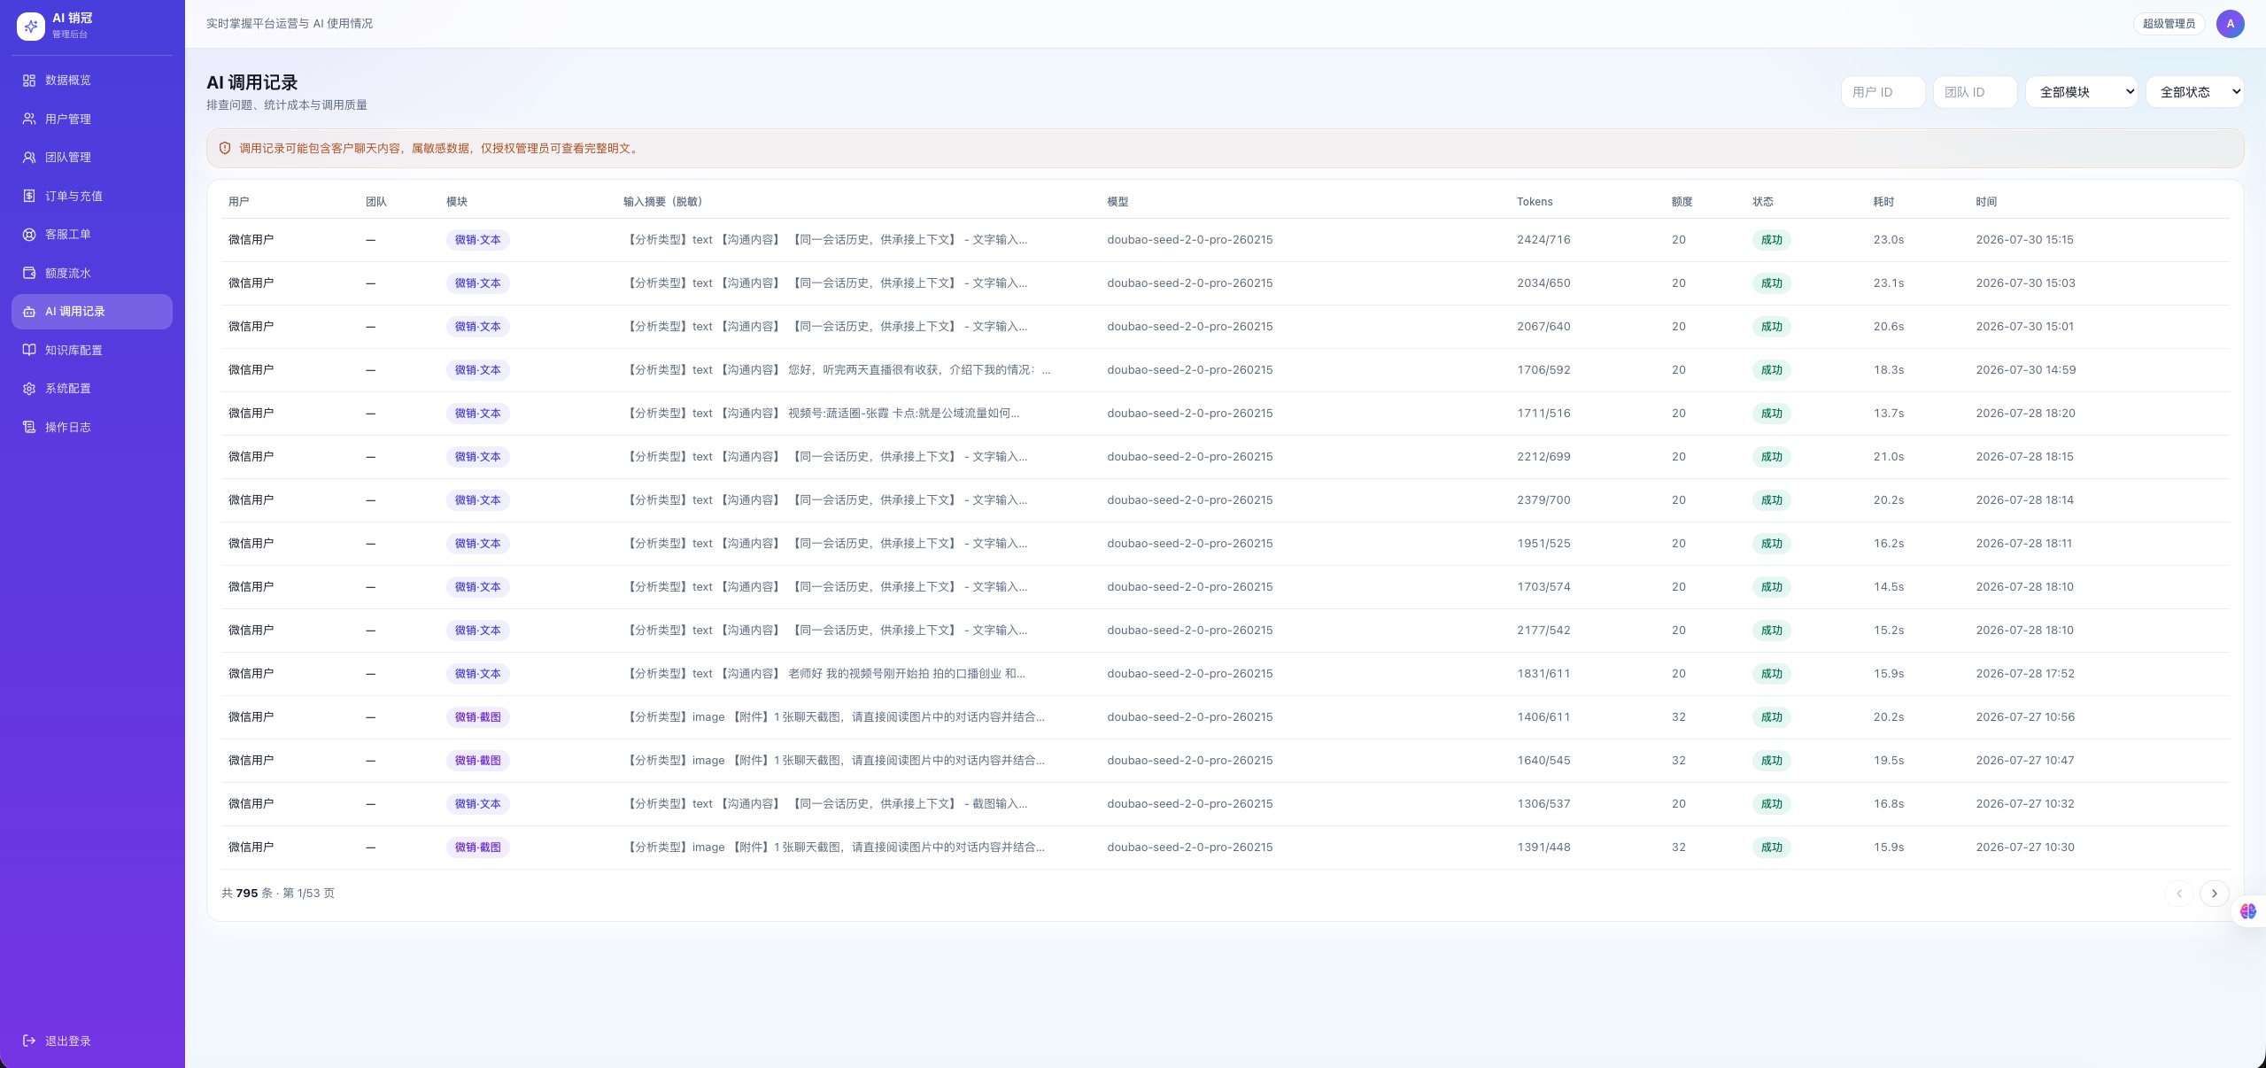Click the token count 2379/700

[1543, 500]
